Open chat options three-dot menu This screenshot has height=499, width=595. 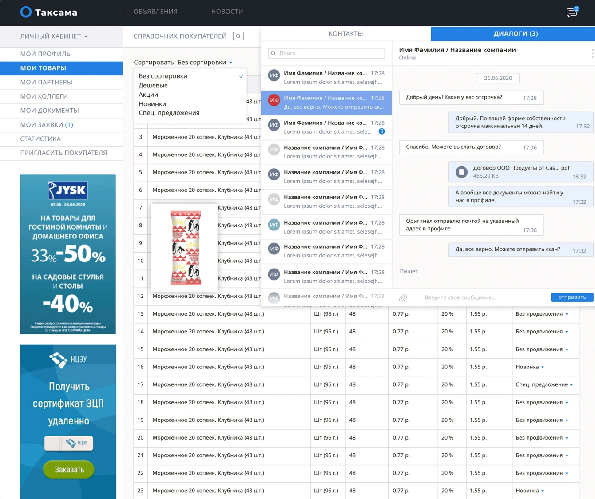(592, 54)
